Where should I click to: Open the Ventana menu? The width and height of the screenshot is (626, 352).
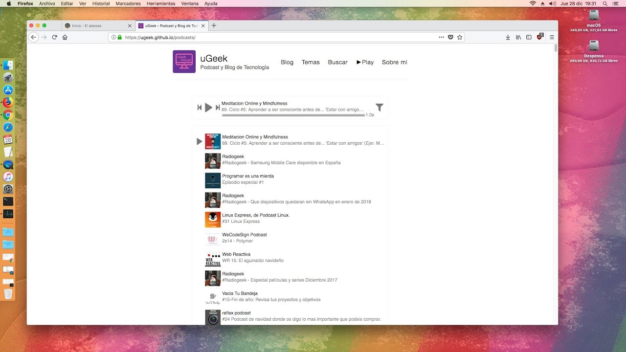click(190, 3)
